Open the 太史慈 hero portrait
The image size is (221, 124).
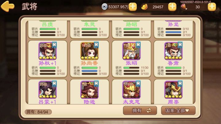[x=131, y=90]
